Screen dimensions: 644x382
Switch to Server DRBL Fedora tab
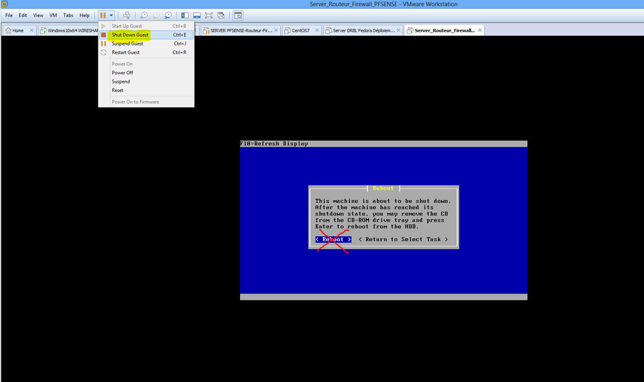click(363, 31)
